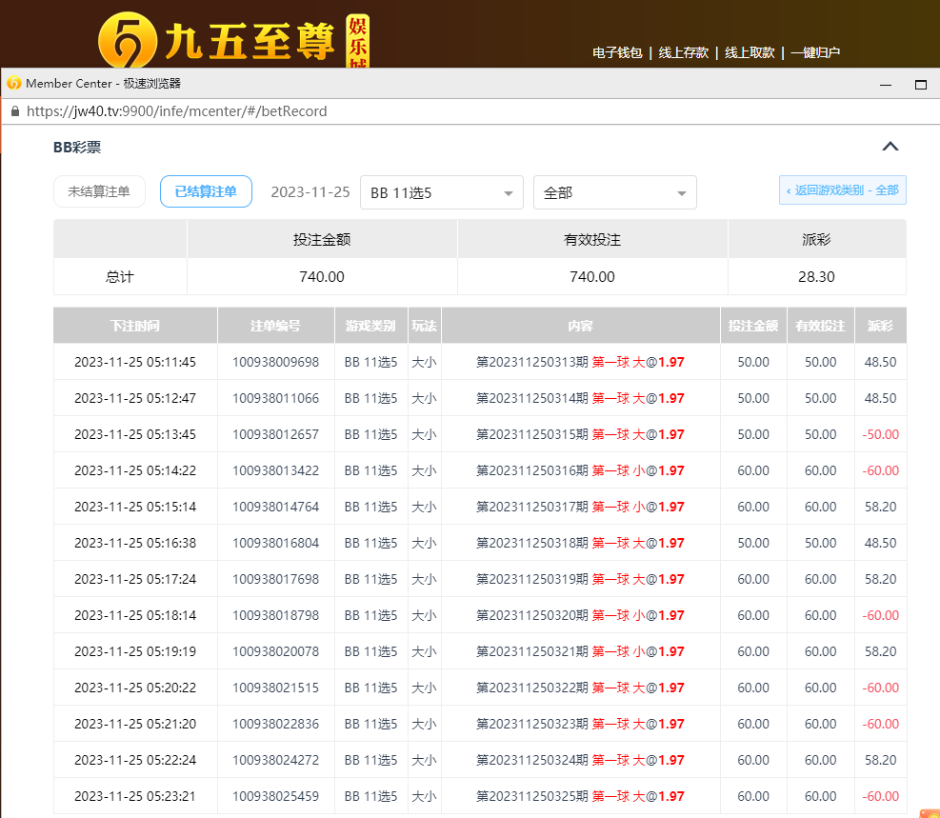
Task: Select bet number 100938013422
Action: pyautogui.click(x=276, y=470)
